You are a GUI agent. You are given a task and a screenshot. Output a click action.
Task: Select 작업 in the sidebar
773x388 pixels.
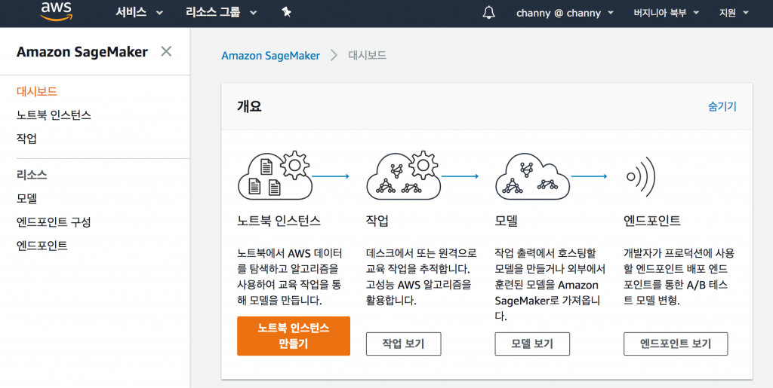click(26, 139)
